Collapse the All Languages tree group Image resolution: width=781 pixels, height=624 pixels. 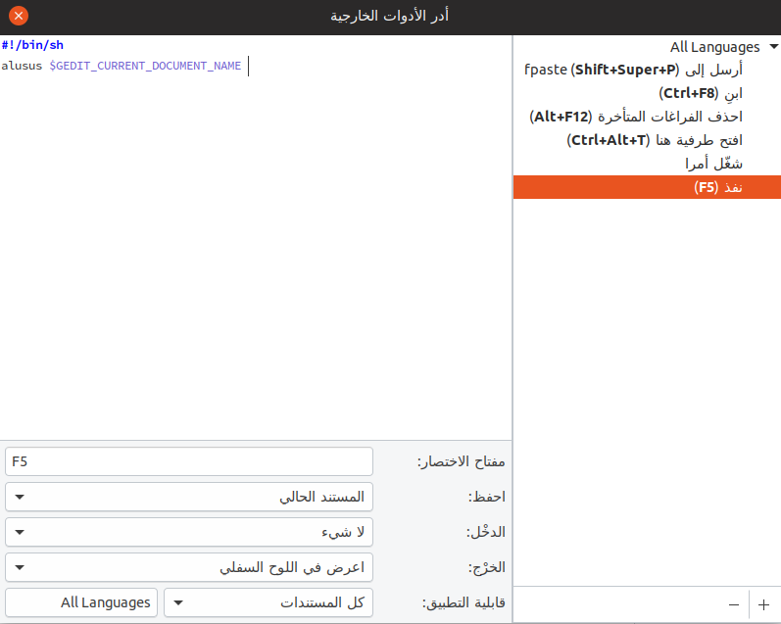(x=773, y=47)
